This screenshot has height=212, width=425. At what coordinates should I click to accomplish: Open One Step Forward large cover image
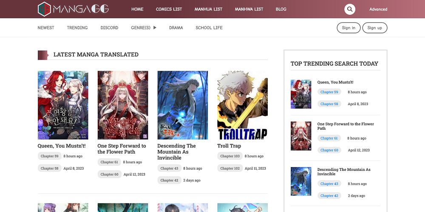pyautogui.click(x=123, y=105)
